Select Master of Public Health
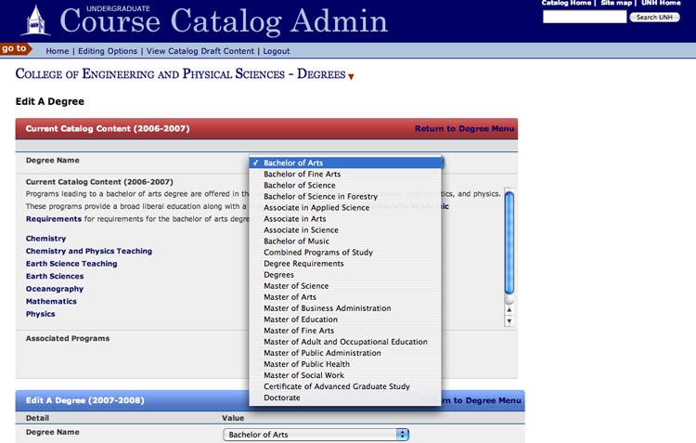 tap(346, 364)
